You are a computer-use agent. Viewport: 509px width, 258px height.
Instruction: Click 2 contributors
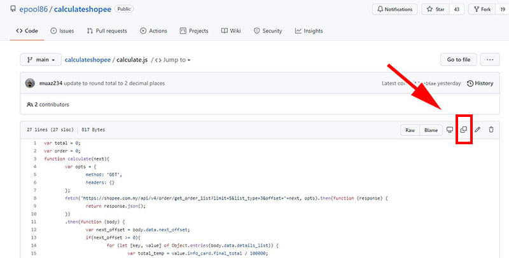[48, 104]
